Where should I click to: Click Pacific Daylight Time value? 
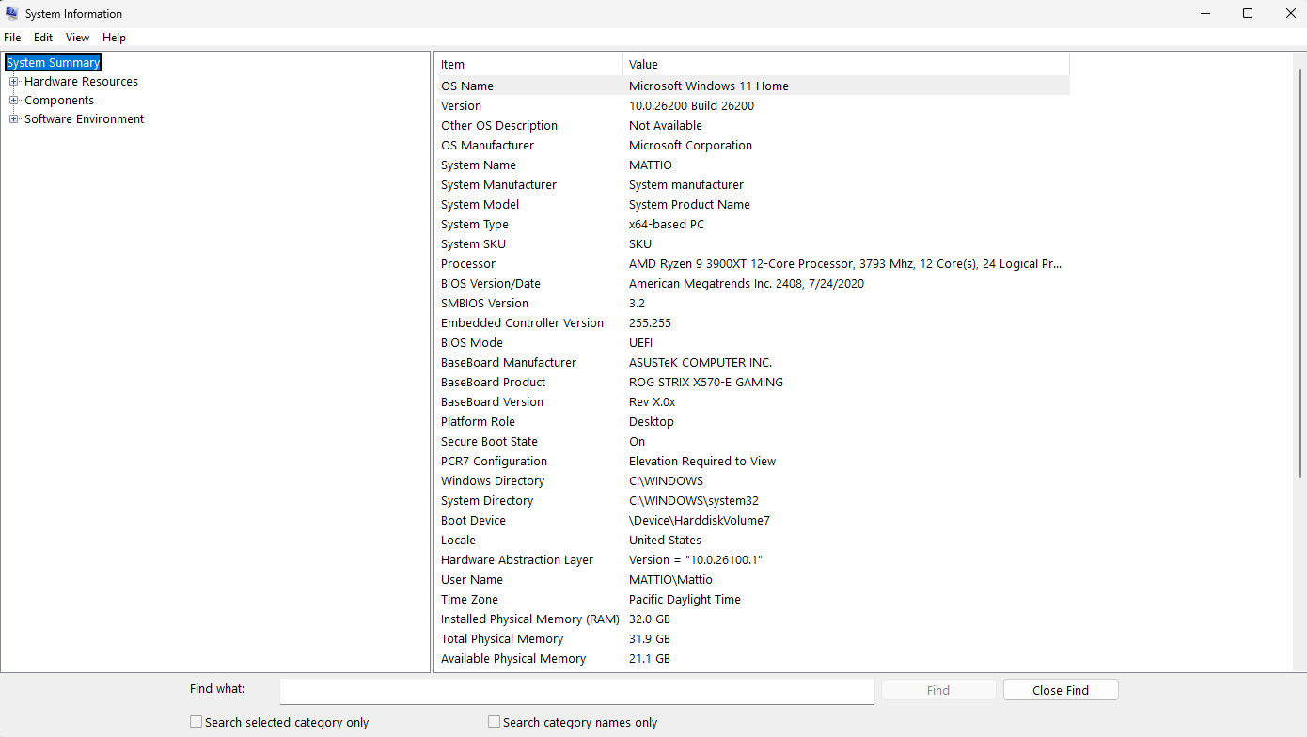(685, 600)
